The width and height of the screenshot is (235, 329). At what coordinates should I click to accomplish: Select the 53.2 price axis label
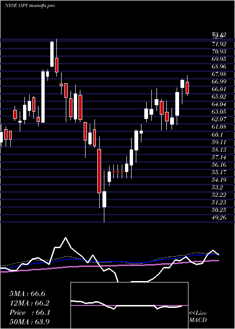coord(217,188)
